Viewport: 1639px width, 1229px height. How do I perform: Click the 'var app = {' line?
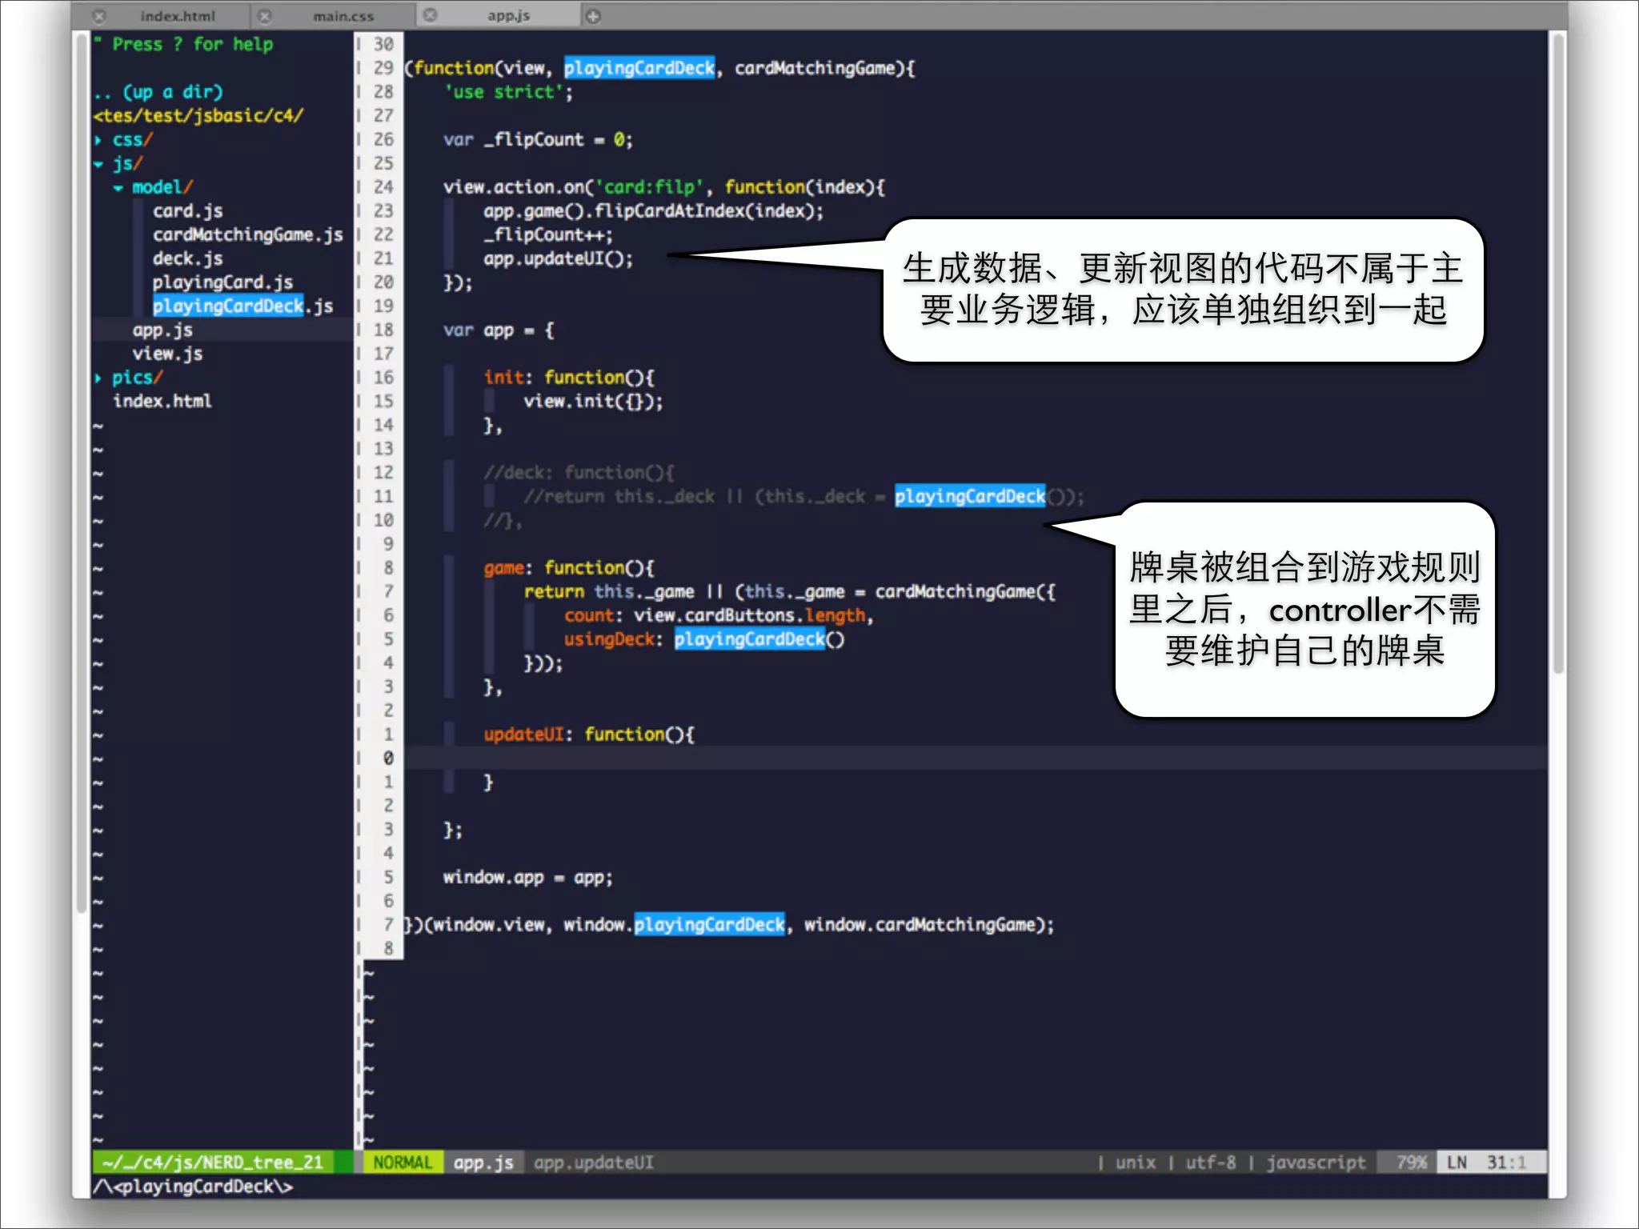coord(498,330)
